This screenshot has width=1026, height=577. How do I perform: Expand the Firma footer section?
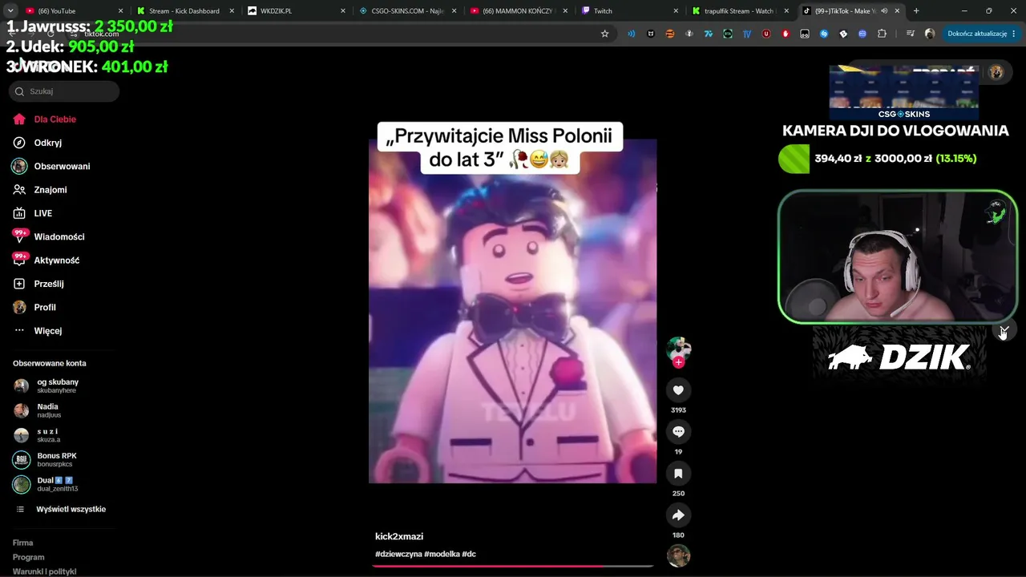22,543
